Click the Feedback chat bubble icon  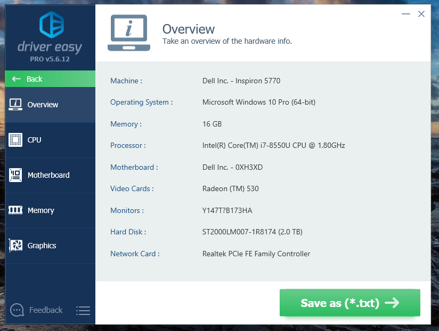pos(17,310)
